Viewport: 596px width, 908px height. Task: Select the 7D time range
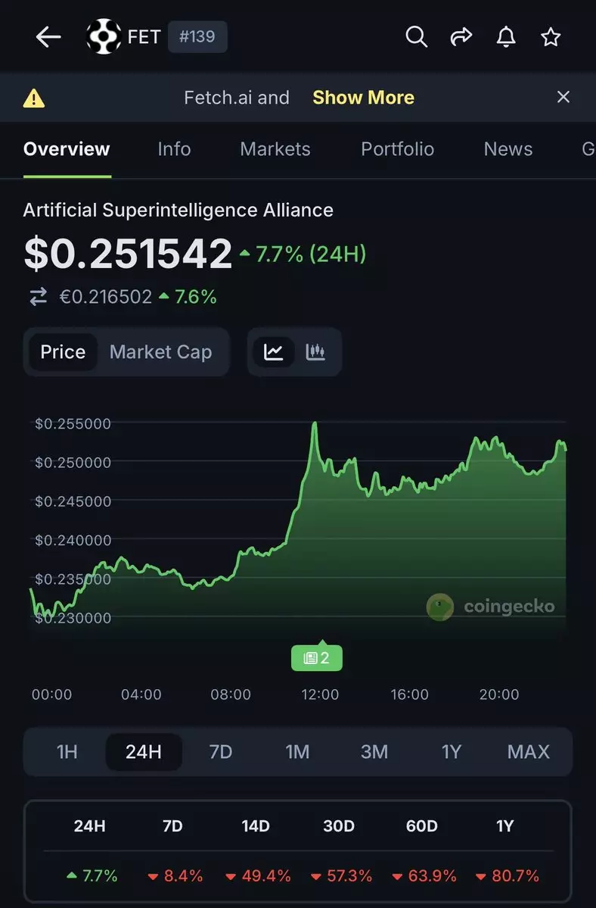point(220,752)
